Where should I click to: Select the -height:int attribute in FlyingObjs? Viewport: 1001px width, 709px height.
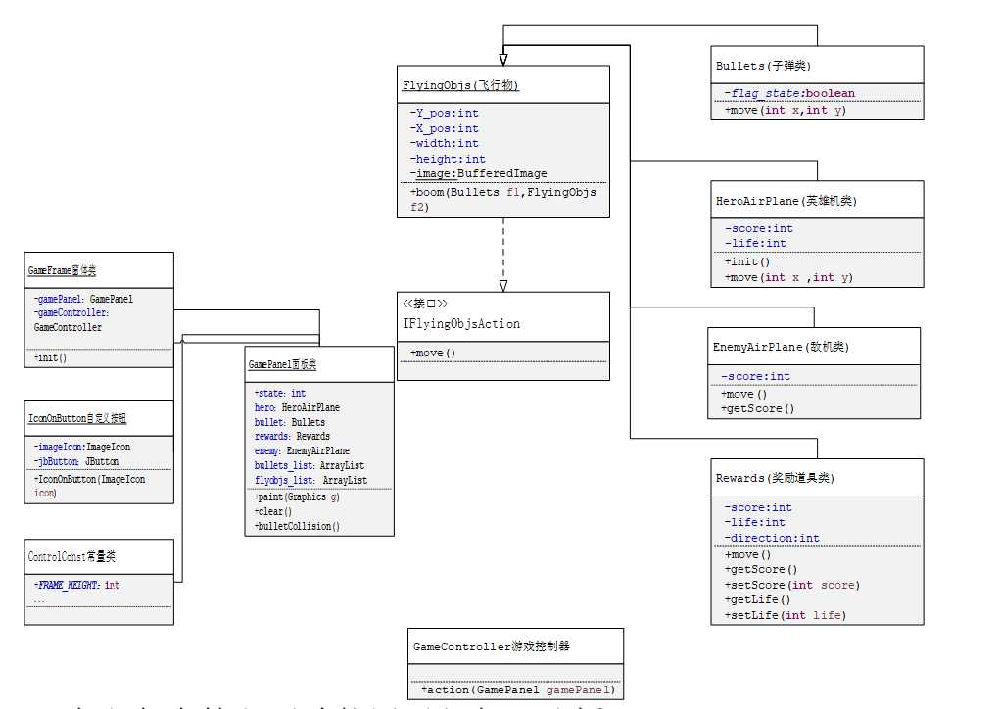[x=448, y=159]
